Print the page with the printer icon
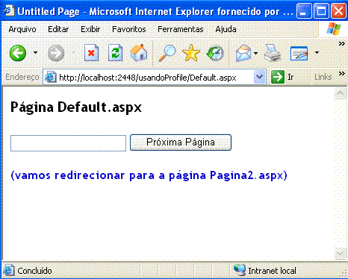This screenshot has width=348, height=279. tap(273, 53)
